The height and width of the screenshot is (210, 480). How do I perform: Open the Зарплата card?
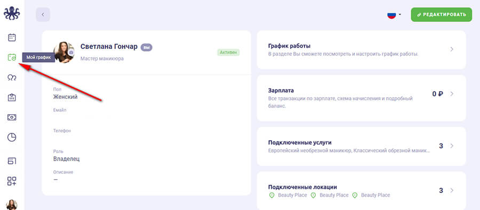click(361, 98)
